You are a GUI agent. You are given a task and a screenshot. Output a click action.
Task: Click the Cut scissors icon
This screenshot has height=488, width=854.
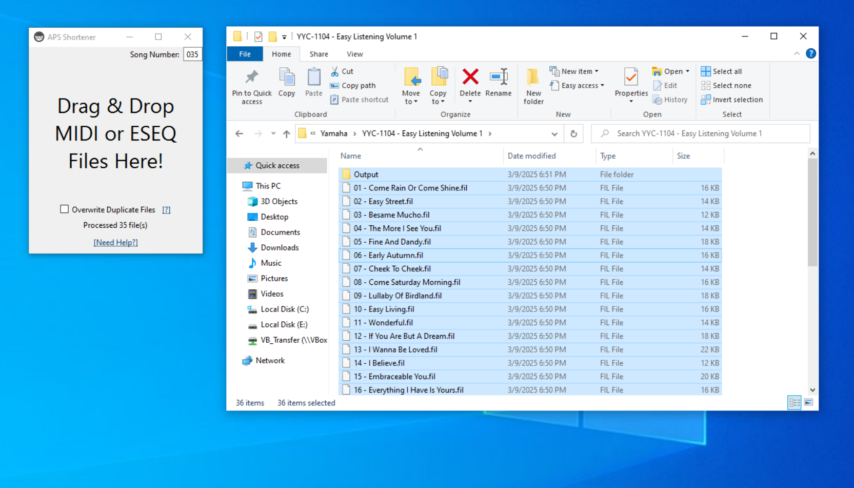tap(334, 71)
